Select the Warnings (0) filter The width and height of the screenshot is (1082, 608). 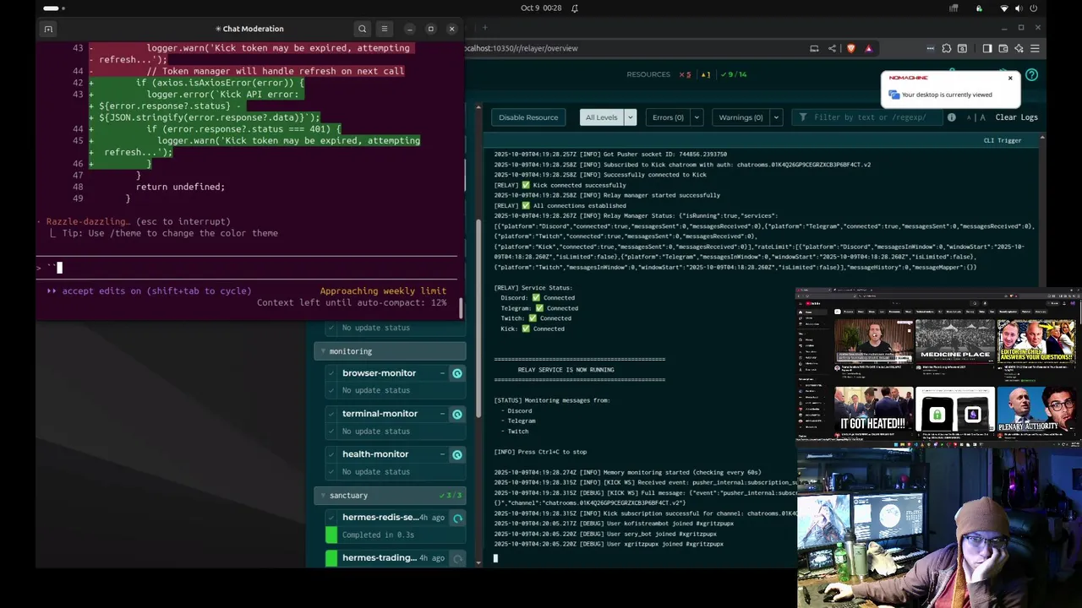click(740, 117)
